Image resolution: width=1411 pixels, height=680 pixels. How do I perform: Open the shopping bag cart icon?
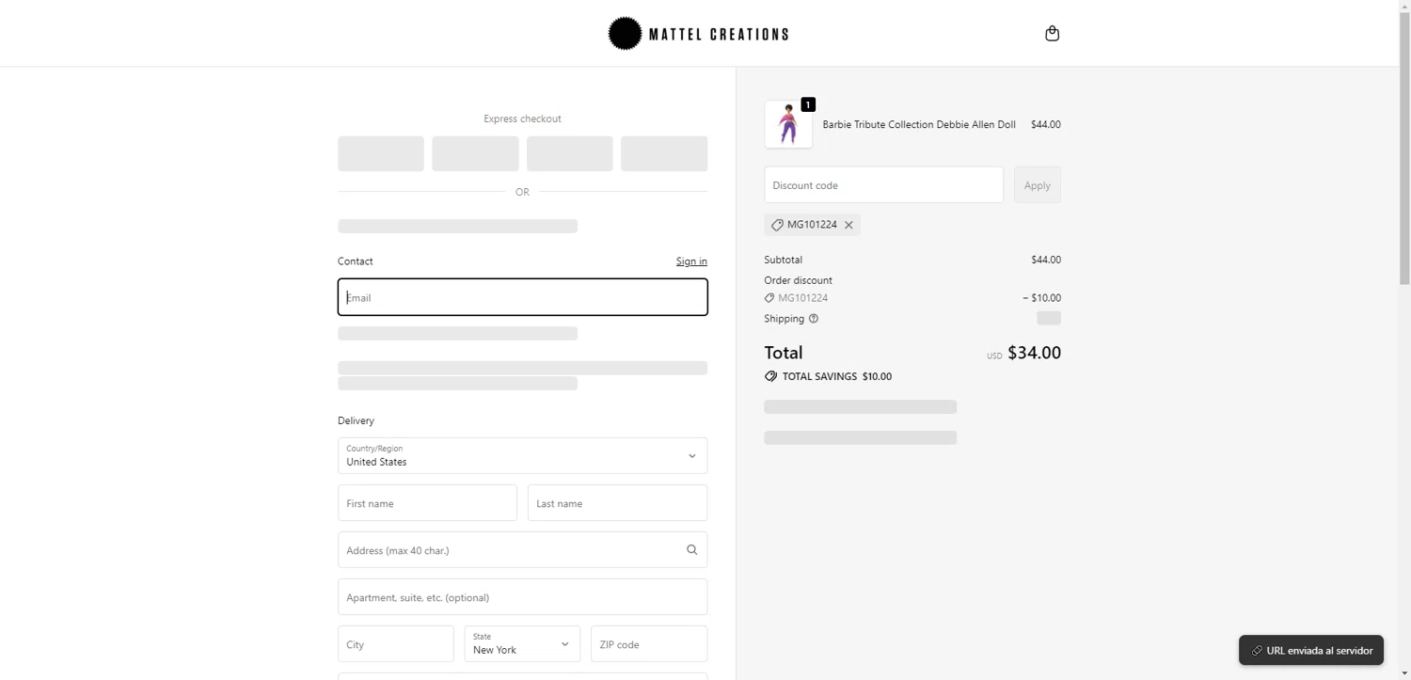coord(1052,34)
